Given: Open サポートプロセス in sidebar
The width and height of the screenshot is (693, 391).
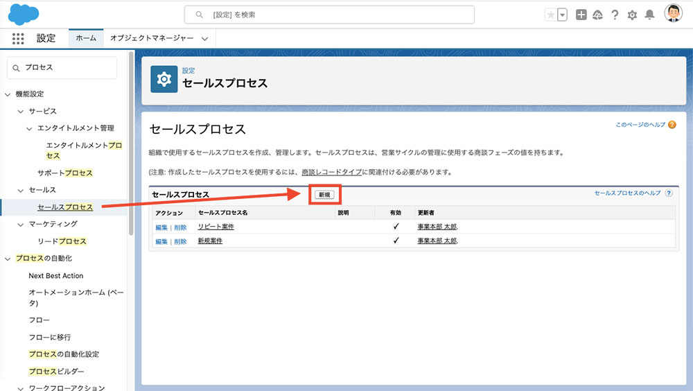Looking at the screenshot, I should (65, 173).
